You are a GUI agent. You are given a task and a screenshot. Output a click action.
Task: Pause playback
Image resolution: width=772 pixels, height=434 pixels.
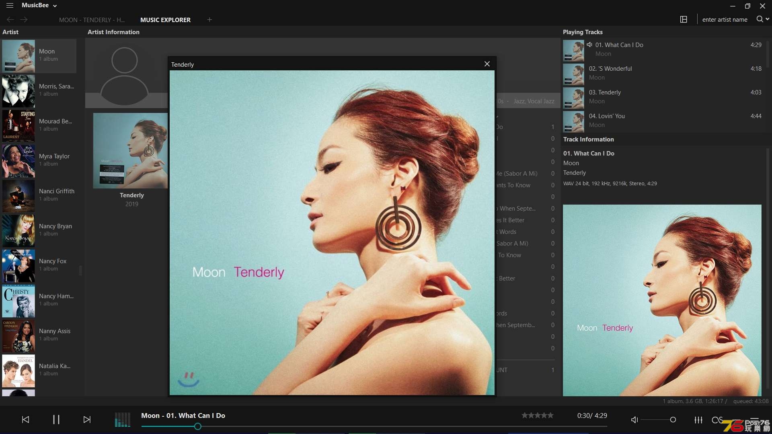(56, 420)
